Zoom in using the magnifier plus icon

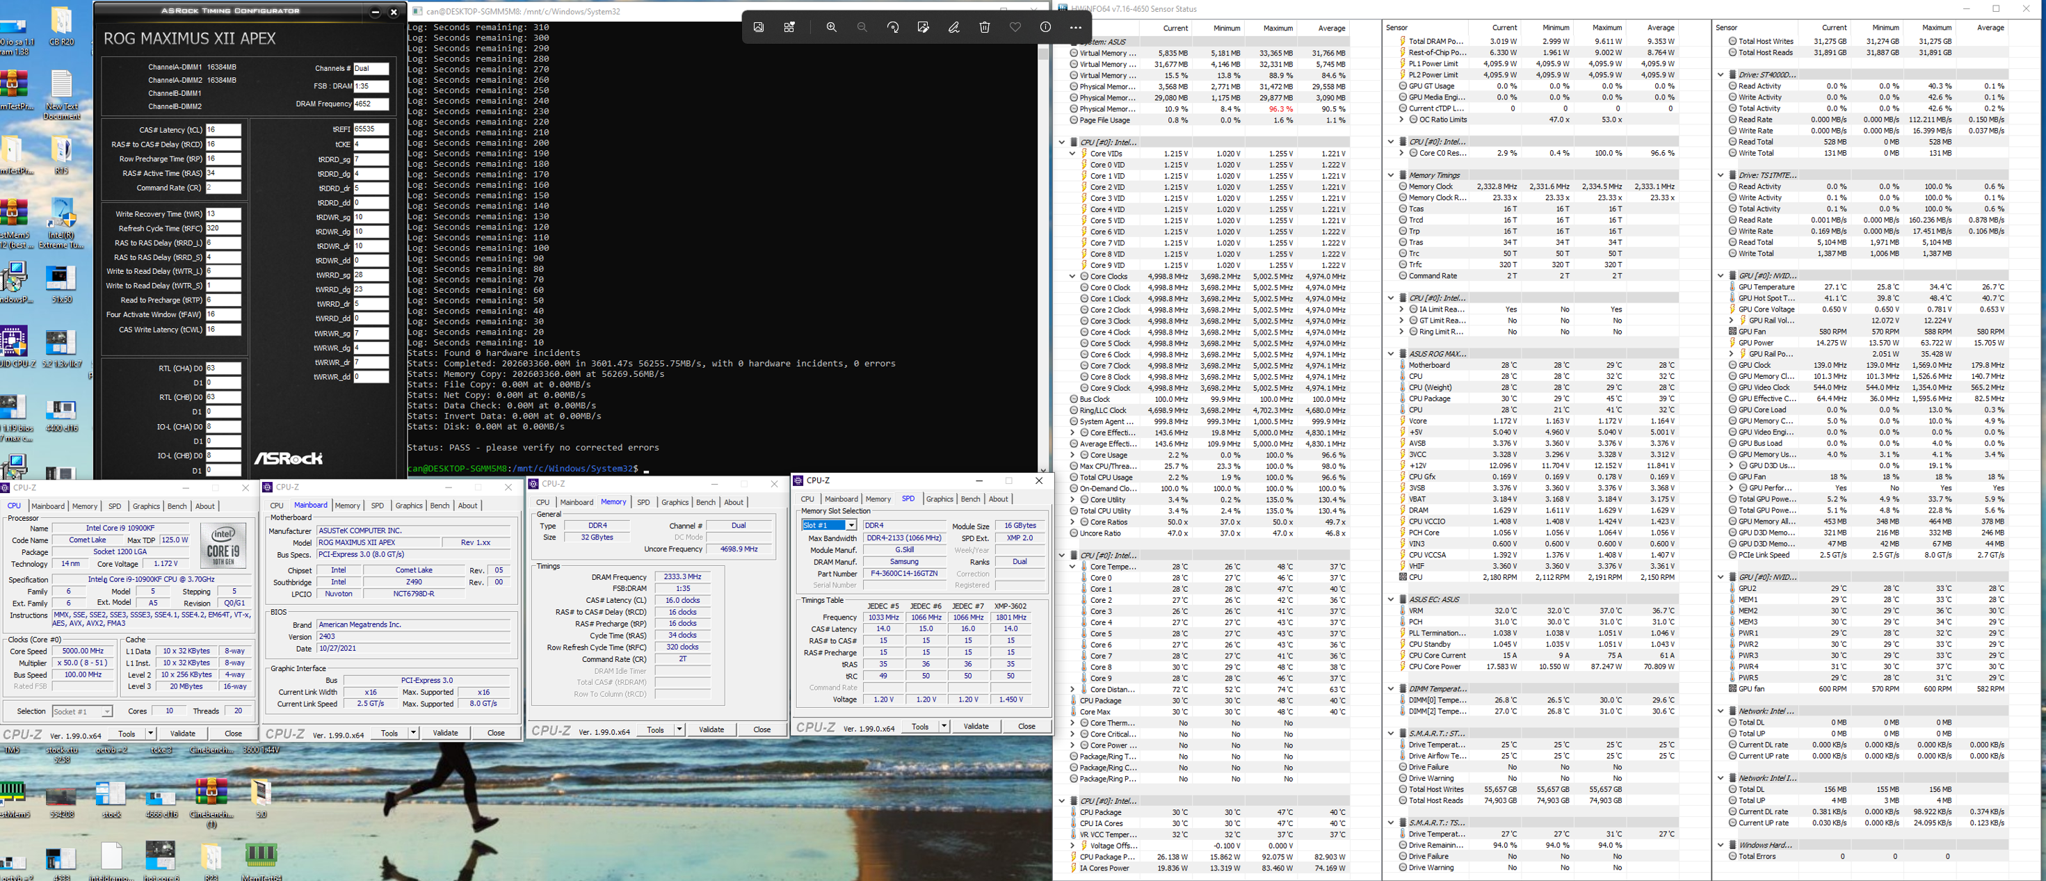832,27
